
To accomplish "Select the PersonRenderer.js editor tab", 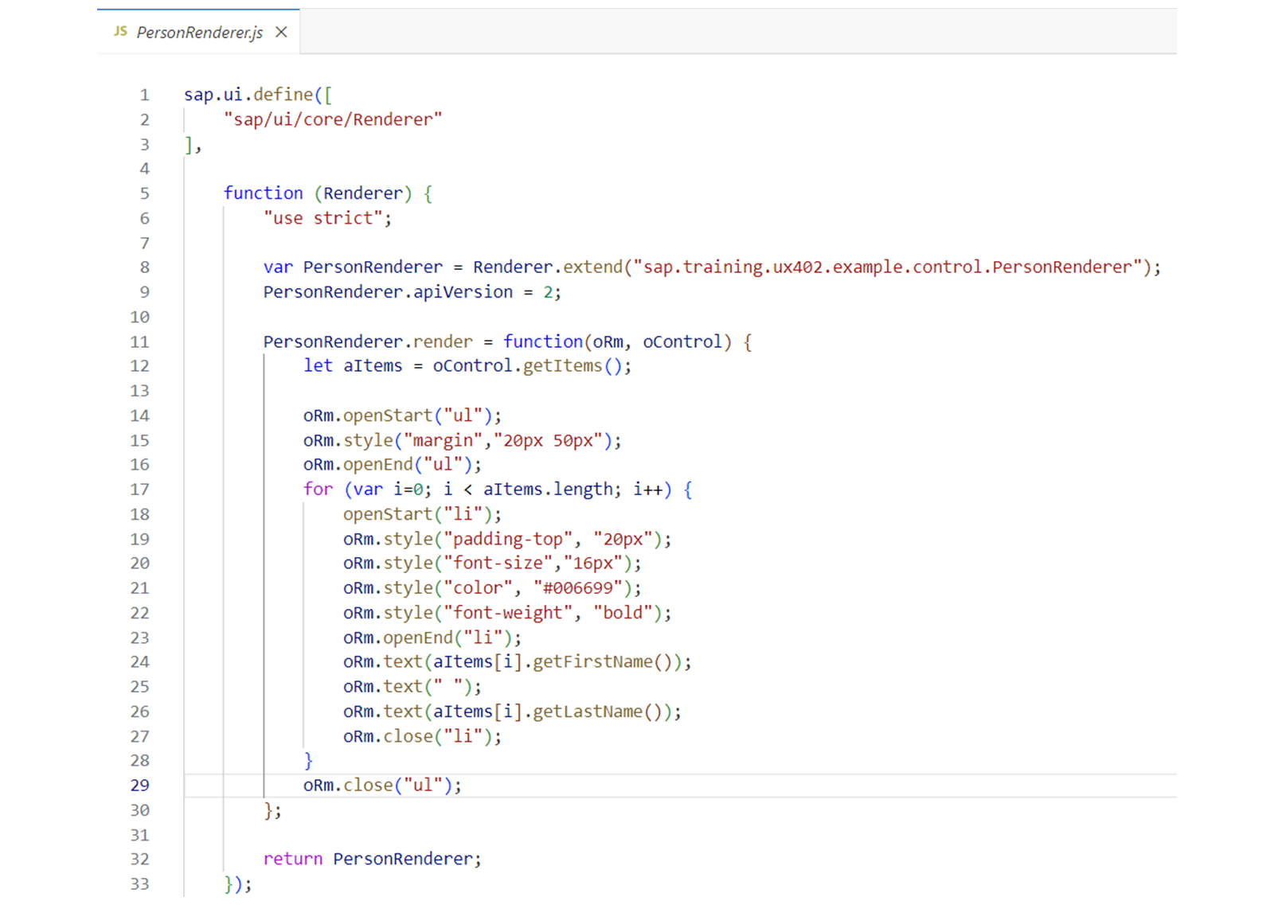I will click(198, 32).
